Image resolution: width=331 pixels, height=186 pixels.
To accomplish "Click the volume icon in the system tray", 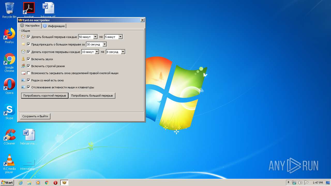I will [300, 183].
